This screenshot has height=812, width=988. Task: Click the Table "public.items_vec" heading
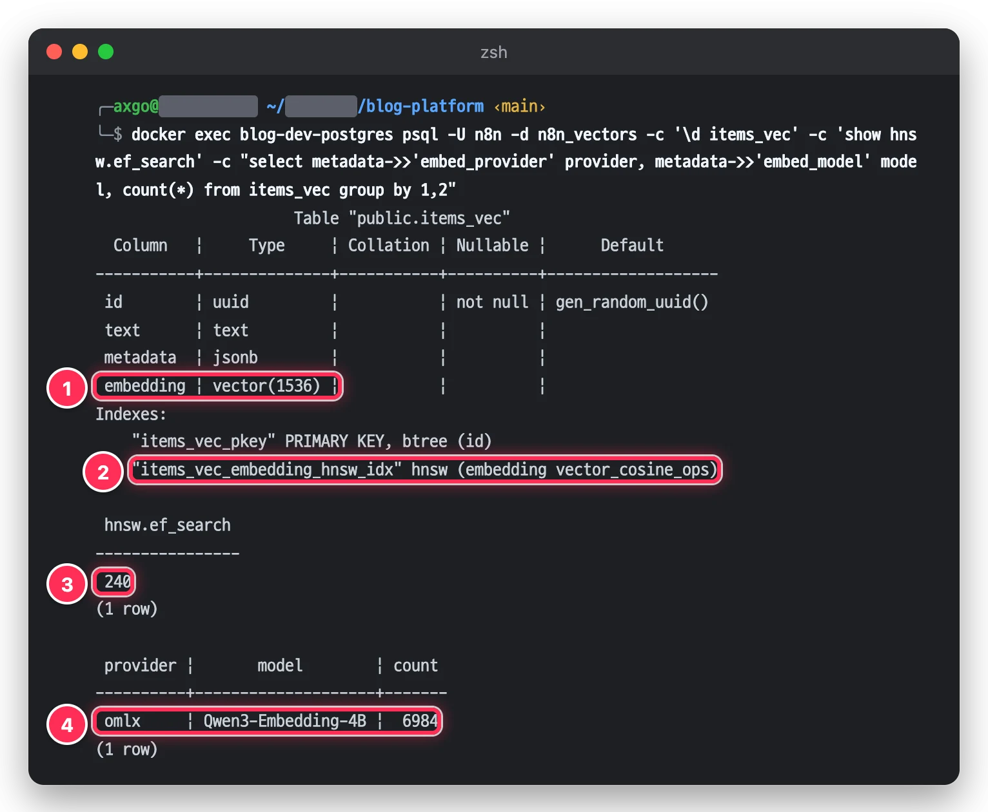pos(402,218)
